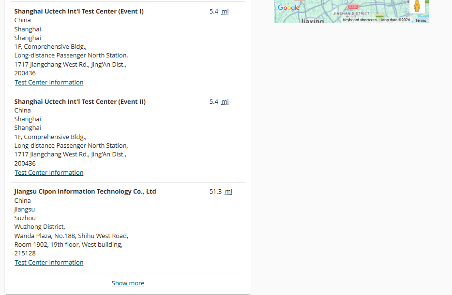452x295 pixels.
Task: Click the postal code 215128
Action: (25, 253)
